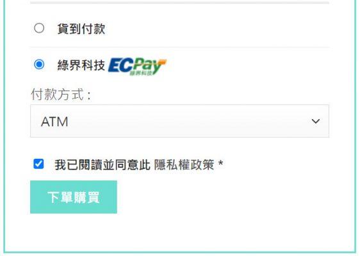The width and height of the screenshot is (360, 256).
Task: Click the required asterisk after 隱私權政策
Action: pos(220,163)
